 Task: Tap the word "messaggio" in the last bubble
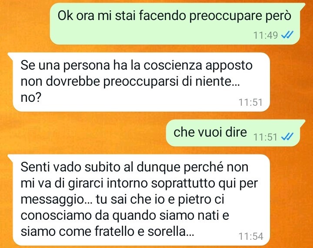coord(56,200)
